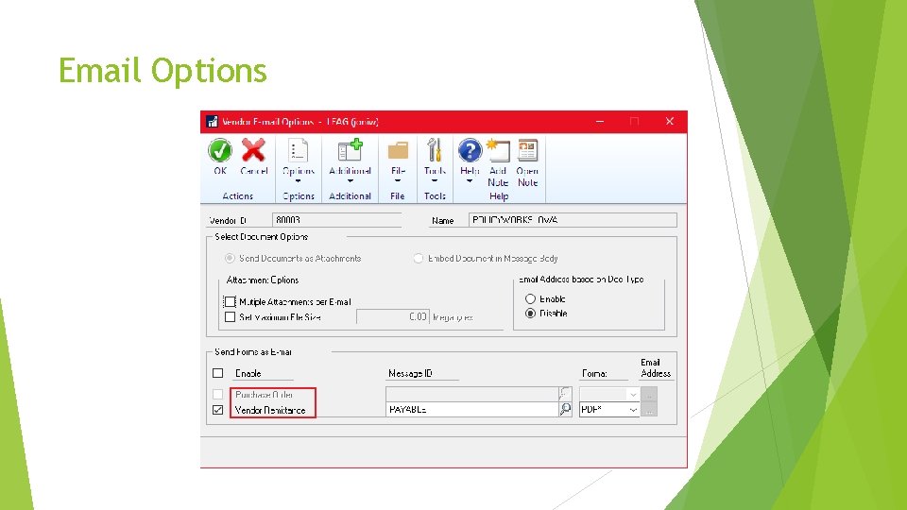Click the Open Note icon
Viewport: 907px width, 510px height.
(527, 150)
